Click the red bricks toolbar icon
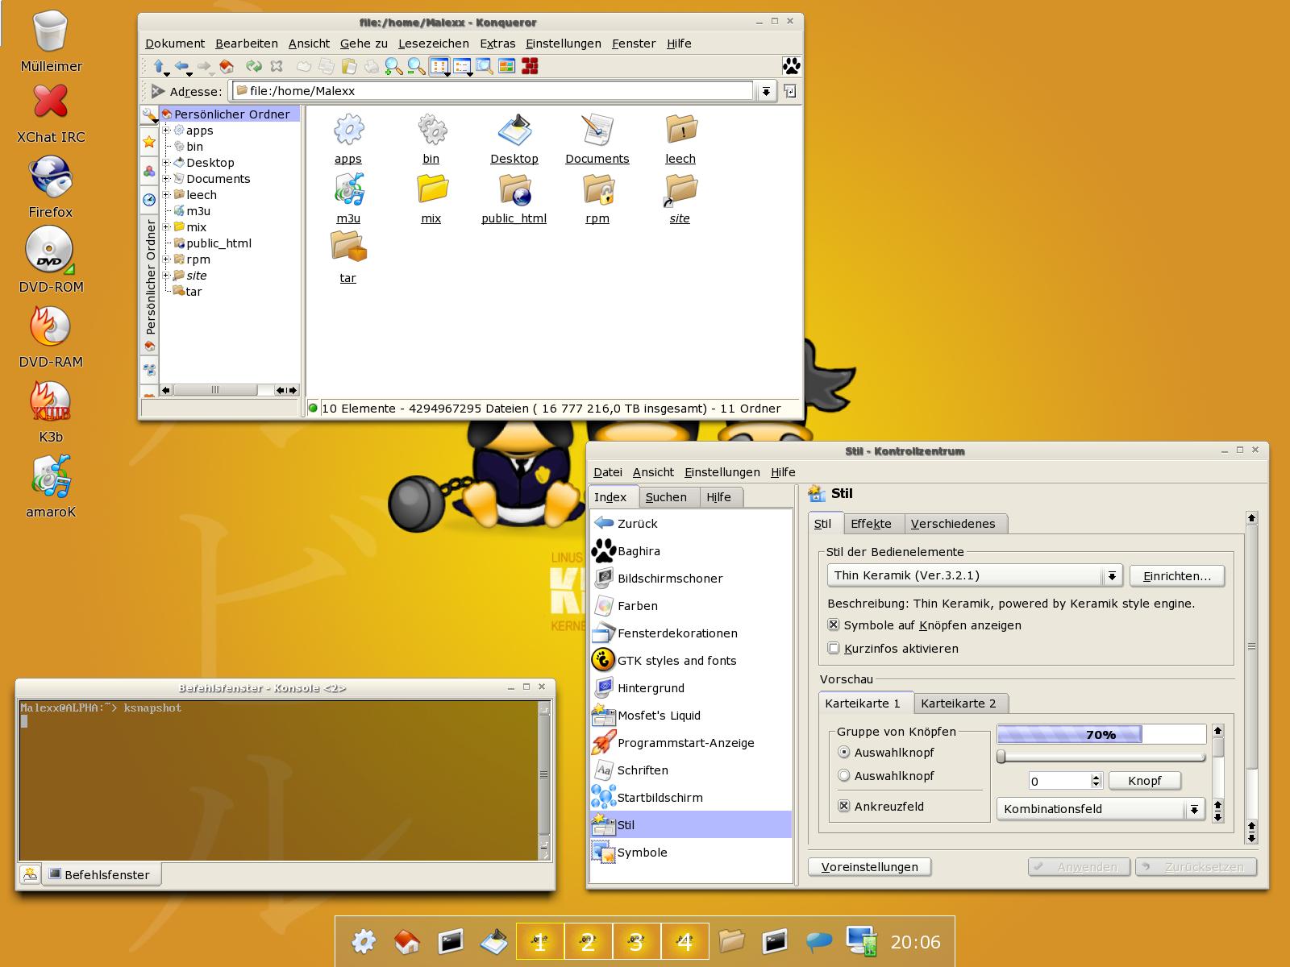The width and height of the screenshot is (1290, 967). tap(530, 66)
